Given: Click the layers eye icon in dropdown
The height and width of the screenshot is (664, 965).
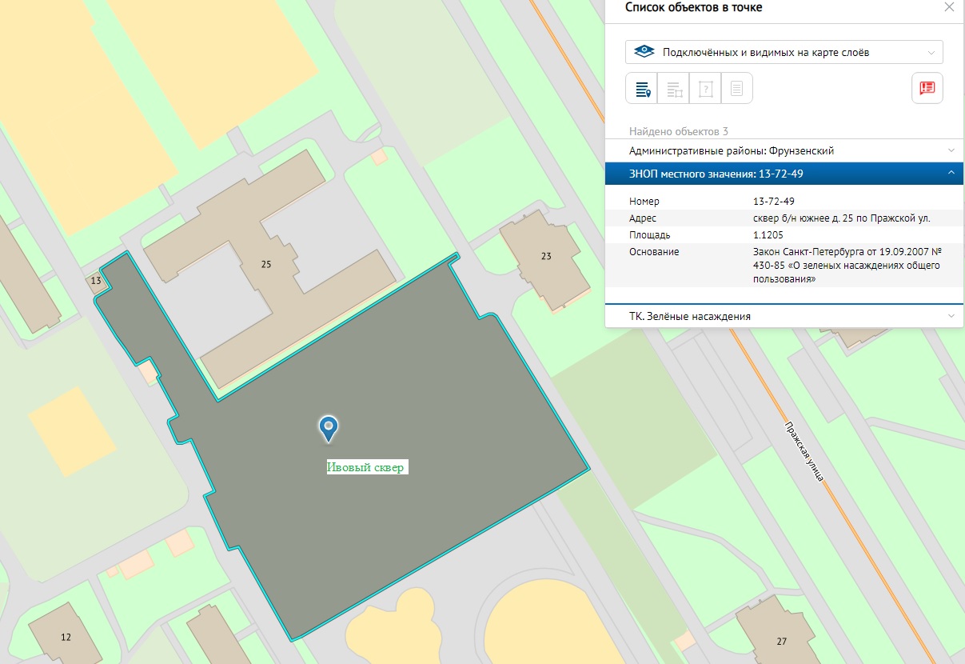Looking at the screenshot, I should [644, 52].
